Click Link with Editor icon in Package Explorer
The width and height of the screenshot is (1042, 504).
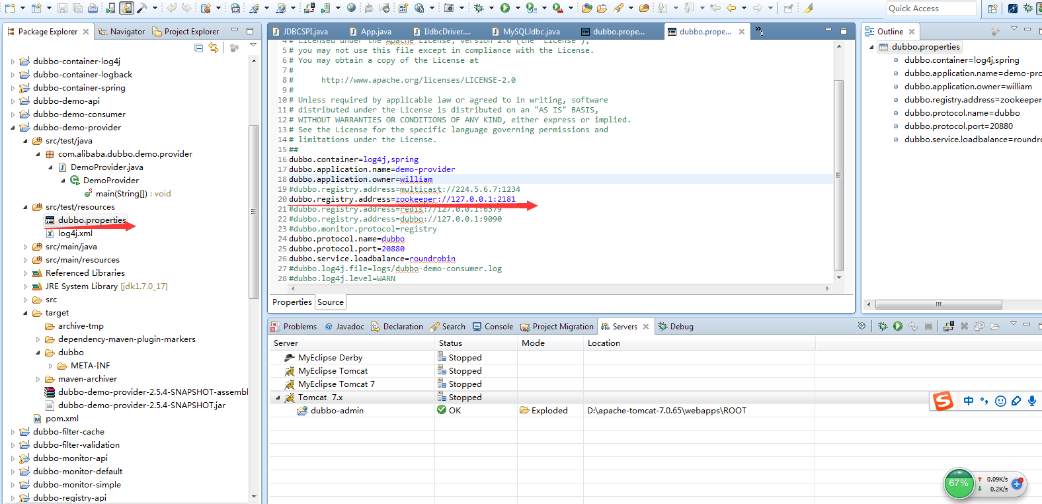214,48
